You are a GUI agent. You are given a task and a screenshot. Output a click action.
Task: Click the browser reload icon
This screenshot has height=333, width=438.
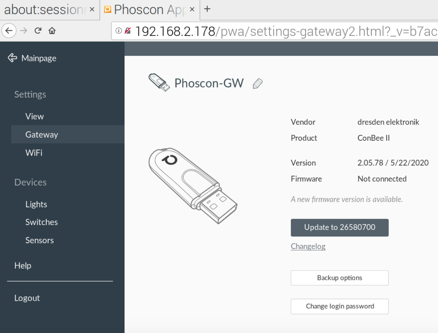[x=38, y=31]
